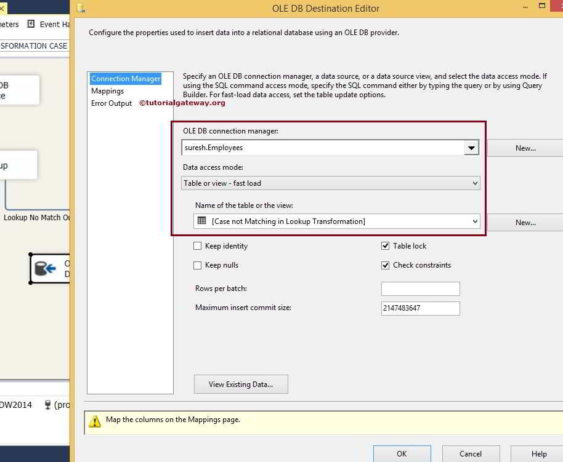Uncheck the Check constraints option
Screen dimensions: 563x462
tap(386, 265)
